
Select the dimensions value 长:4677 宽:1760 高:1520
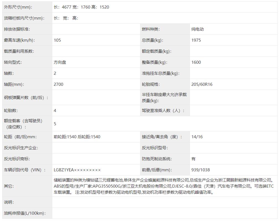[81, 7]
